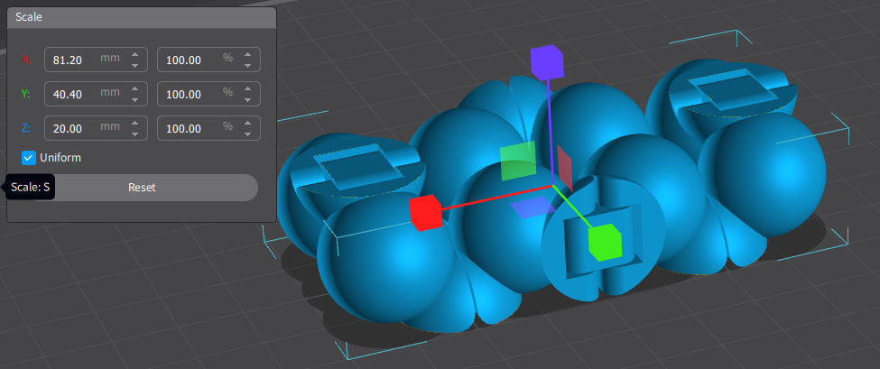
Task: Increase Y size in mm with up arrow
Action: (x=134, y=88)
